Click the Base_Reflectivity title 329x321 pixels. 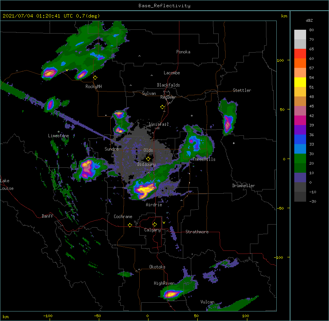(x=164, y=6)
